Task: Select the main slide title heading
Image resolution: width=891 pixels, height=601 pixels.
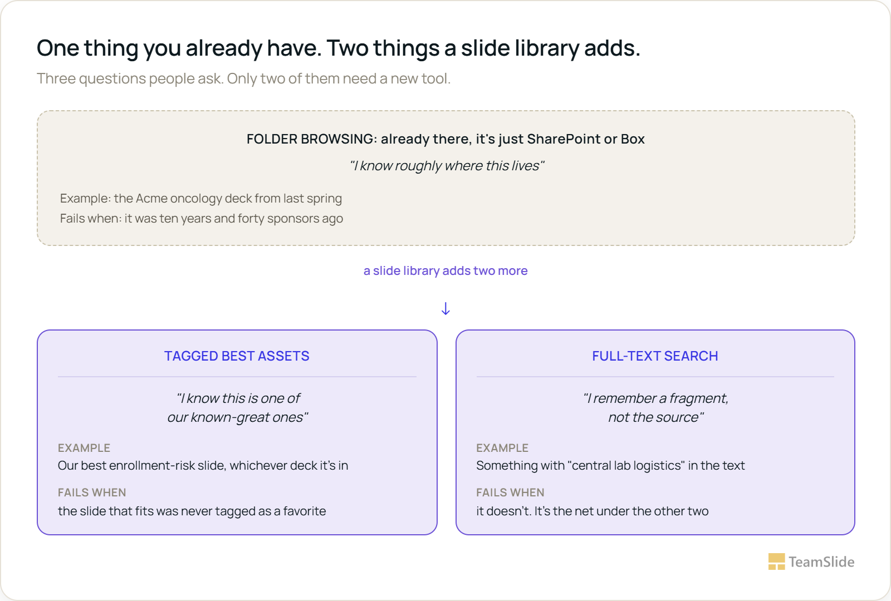Action: (x=339, y=48)
